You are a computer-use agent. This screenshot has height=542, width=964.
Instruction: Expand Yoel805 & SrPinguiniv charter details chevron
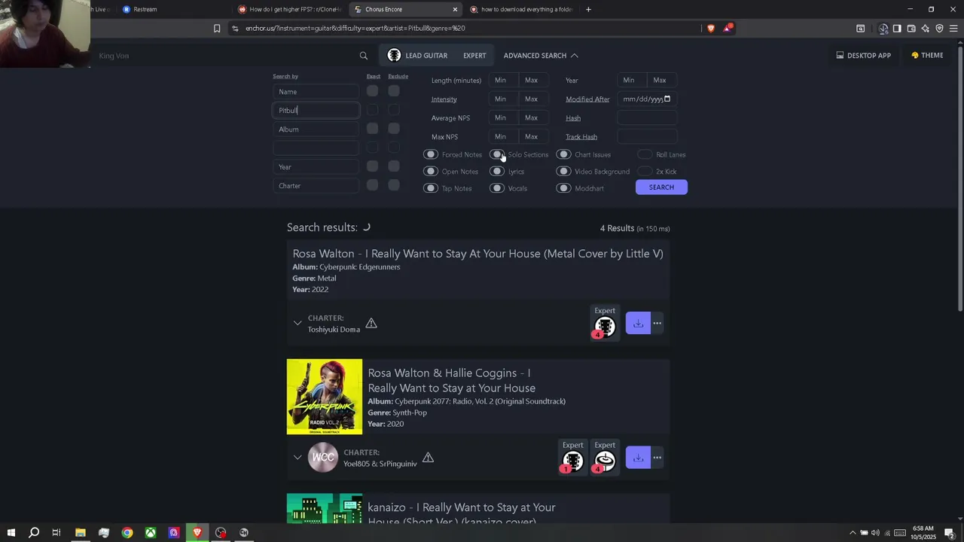[x=297, y=458]
